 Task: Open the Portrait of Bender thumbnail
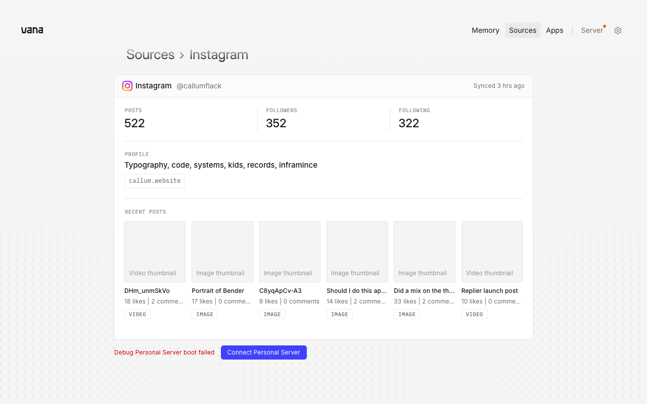coord(222,251)
